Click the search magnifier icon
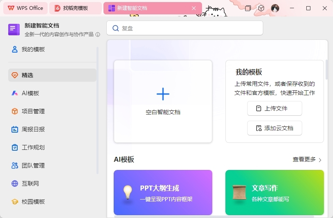This screenshot has width=333, height=218. 115,28
